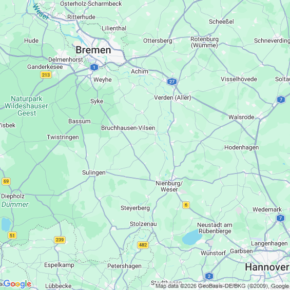Click the Dümmer lake label

coord(15,204)
